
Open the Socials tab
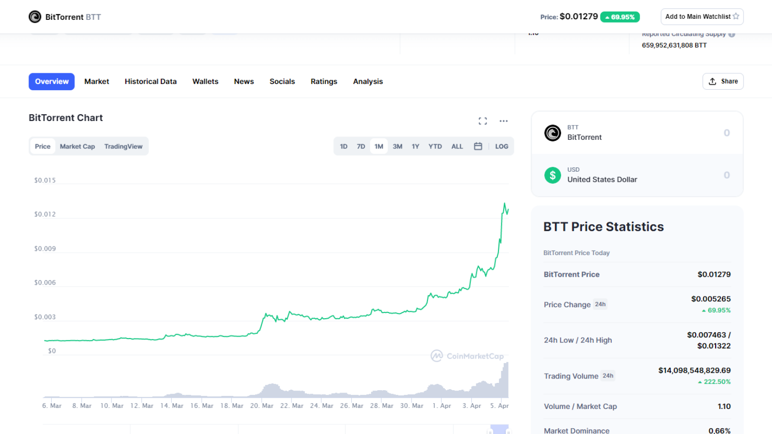(282, 81)
